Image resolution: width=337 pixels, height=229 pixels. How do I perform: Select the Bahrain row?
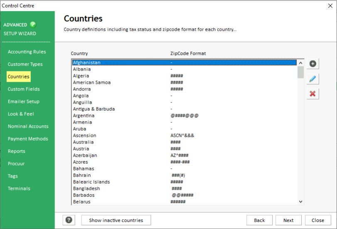point(184,175)
